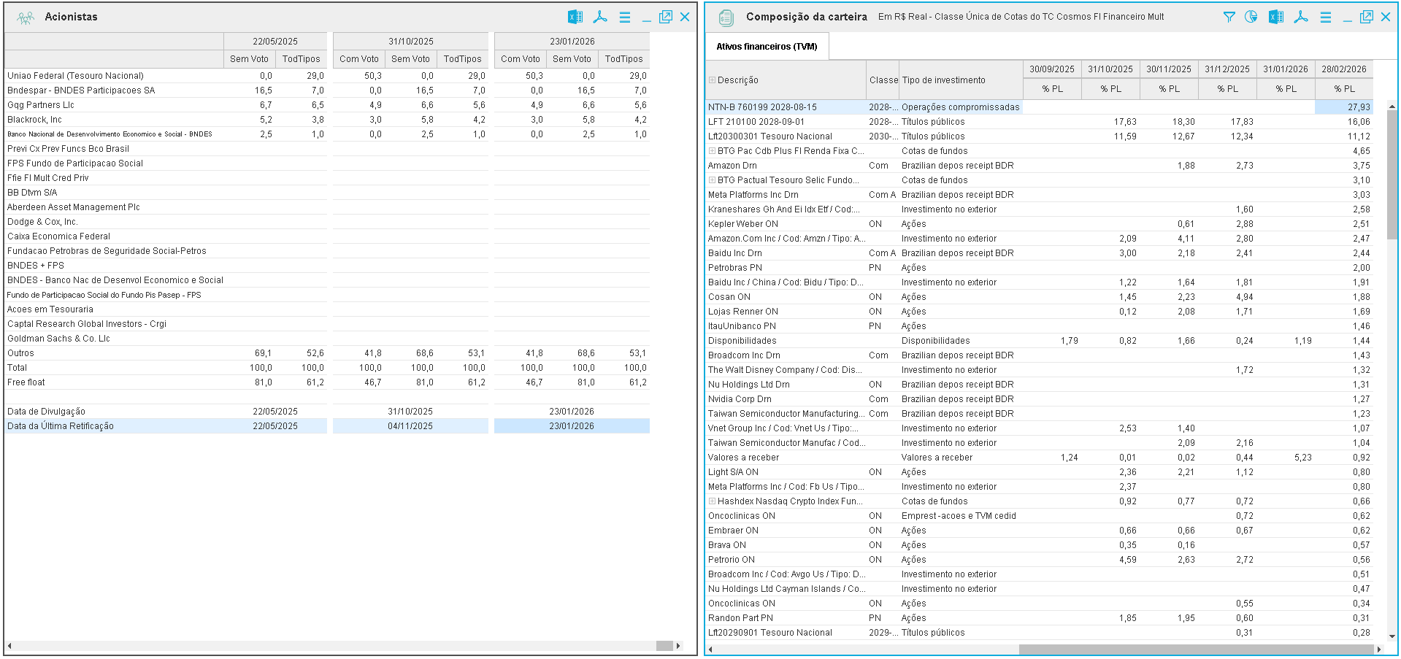Click the up arrow of the portfolio vertical scrollbar

click(x=1392, y=107)
